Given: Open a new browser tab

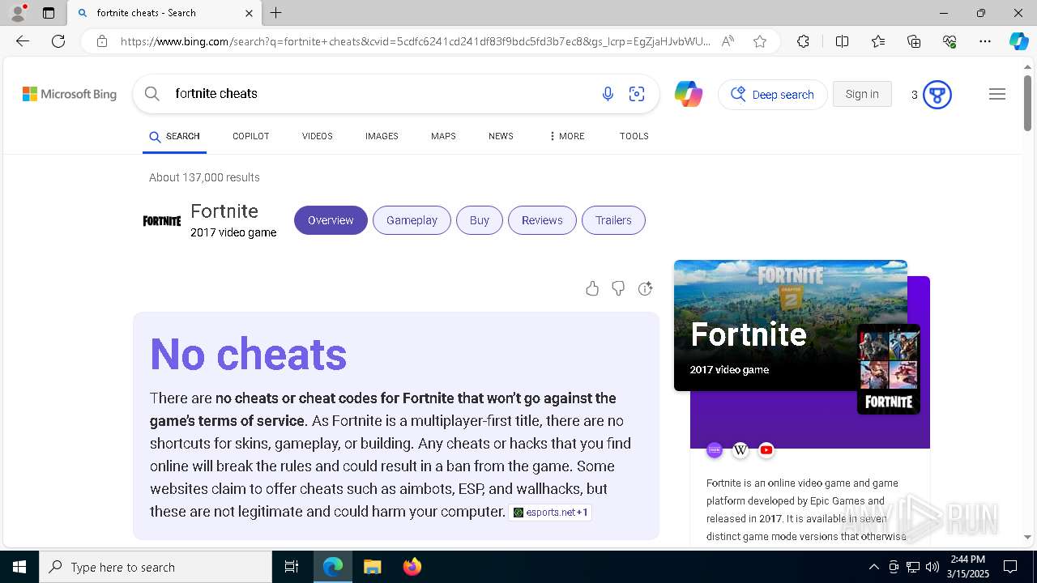Looking at the screenshot, I should 276,13.
